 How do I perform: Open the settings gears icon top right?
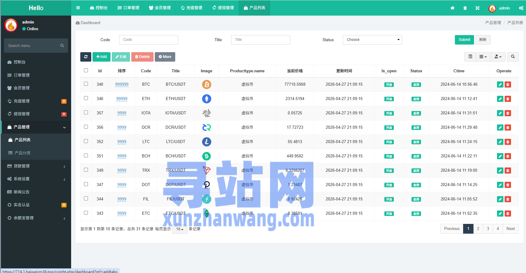pos(521,8)
